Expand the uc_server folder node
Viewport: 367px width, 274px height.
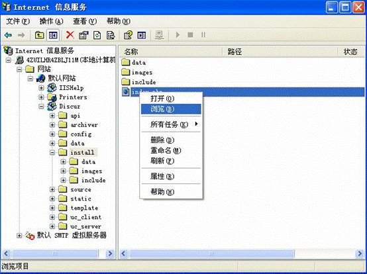coord(52,226)
